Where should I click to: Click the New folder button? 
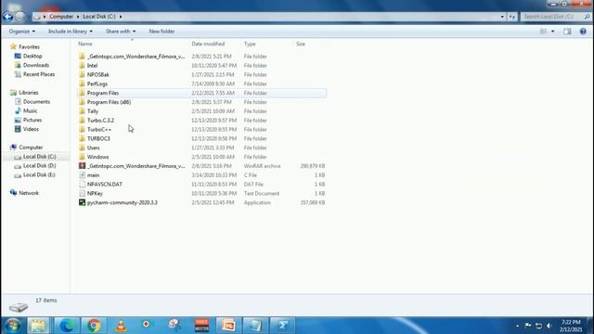[161, 32]
